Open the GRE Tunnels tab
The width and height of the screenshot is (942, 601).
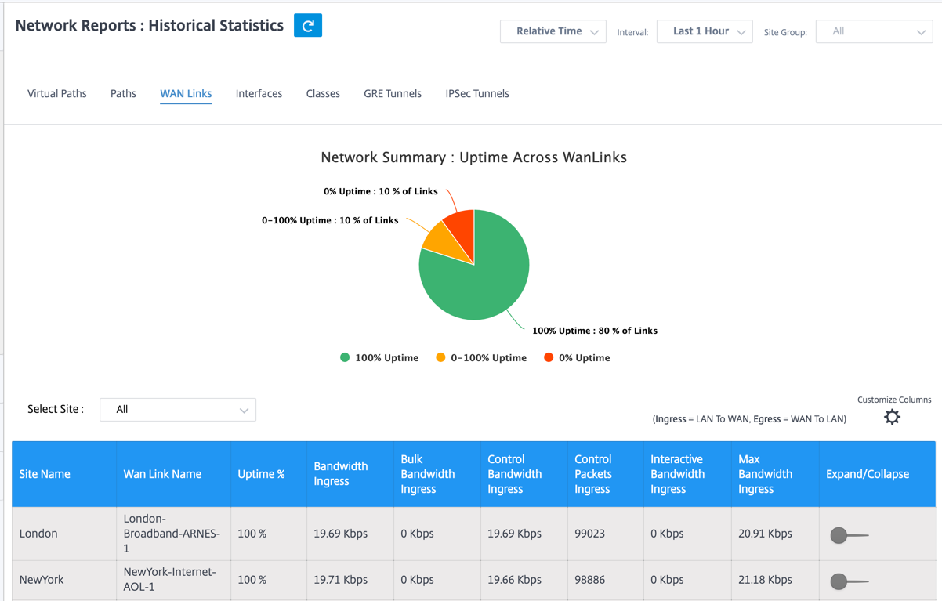tap(393, 94)
